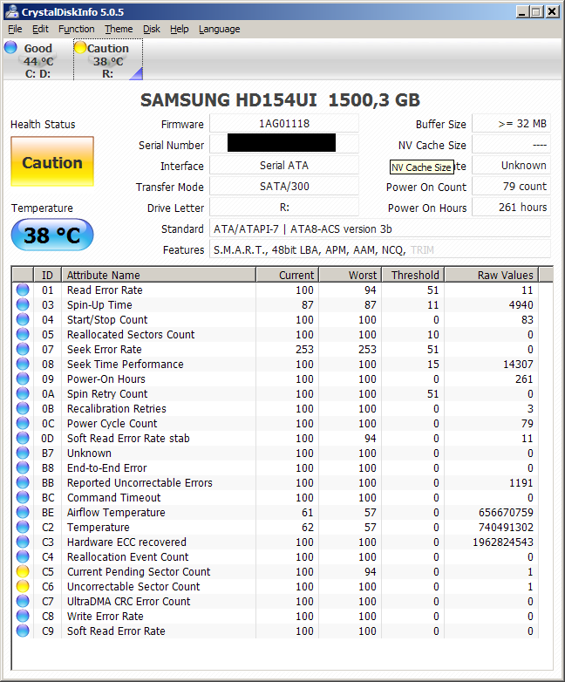Screen dimensions: 565x682
Task: Click the ID column header
Action: click(47, 275)
